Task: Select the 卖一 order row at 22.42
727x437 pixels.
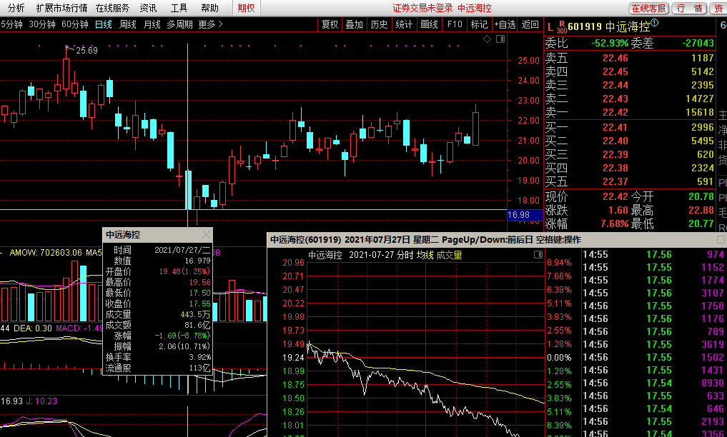Action: [630, 112]
